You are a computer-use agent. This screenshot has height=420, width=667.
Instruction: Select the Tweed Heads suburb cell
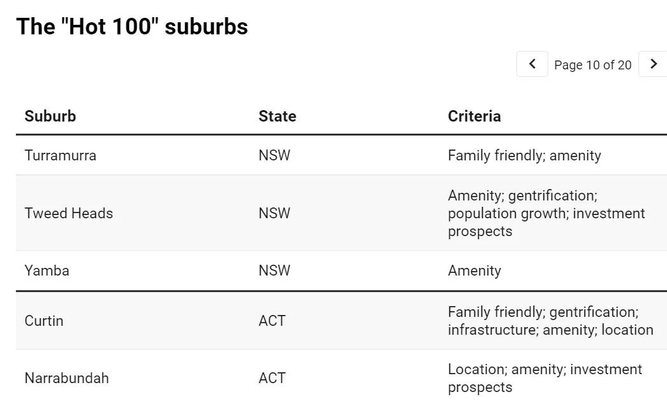click(x=69, y=213)
